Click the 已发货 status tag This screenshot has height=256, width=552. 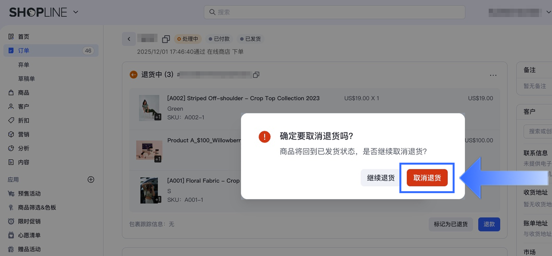(x=250, y=39)
